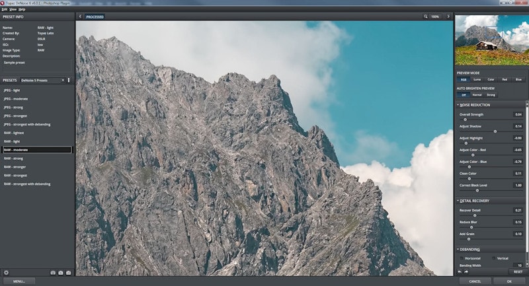Screen dimensions: 529x286
Task: Set preview mode to Luma
Action: (x=477, y=79)
